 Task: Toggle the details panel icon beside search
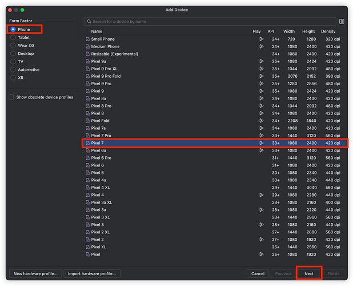(x=342, y=21)
